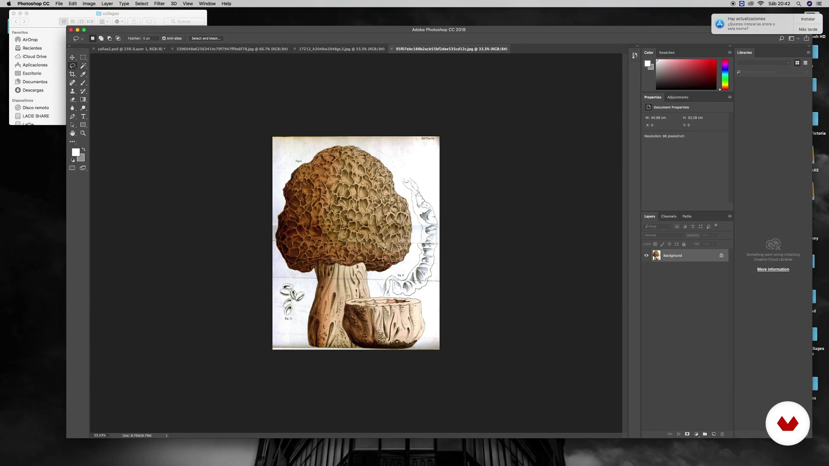829x466 pixels.
Task: Open the Layers panel options menu
Action: 730,216
